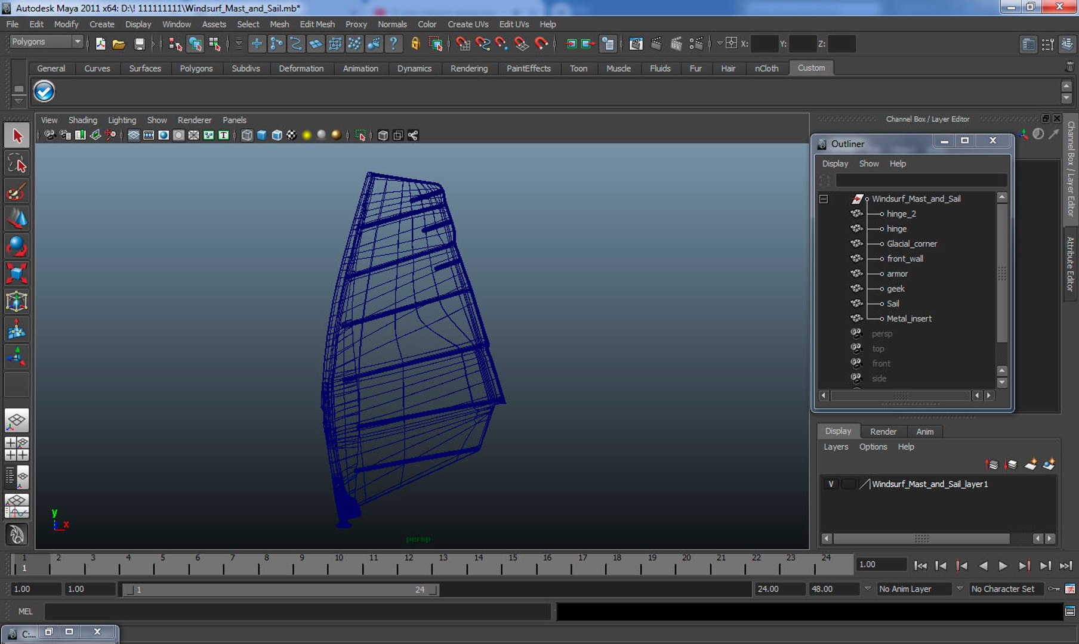Select the Show Manipulator tool
Screen dimensions: 1079x644
[x=17, y=357]
